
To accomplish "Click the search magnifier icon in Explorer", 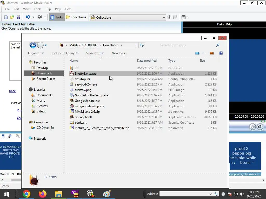I will (218, 45).
